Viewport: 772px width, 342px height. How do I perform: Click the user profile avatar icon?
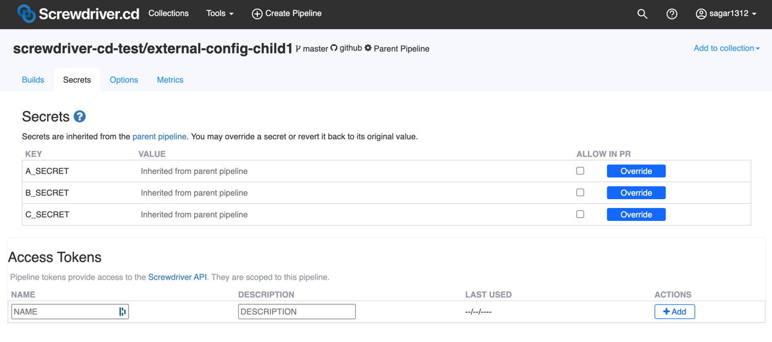tap(701, 14)
